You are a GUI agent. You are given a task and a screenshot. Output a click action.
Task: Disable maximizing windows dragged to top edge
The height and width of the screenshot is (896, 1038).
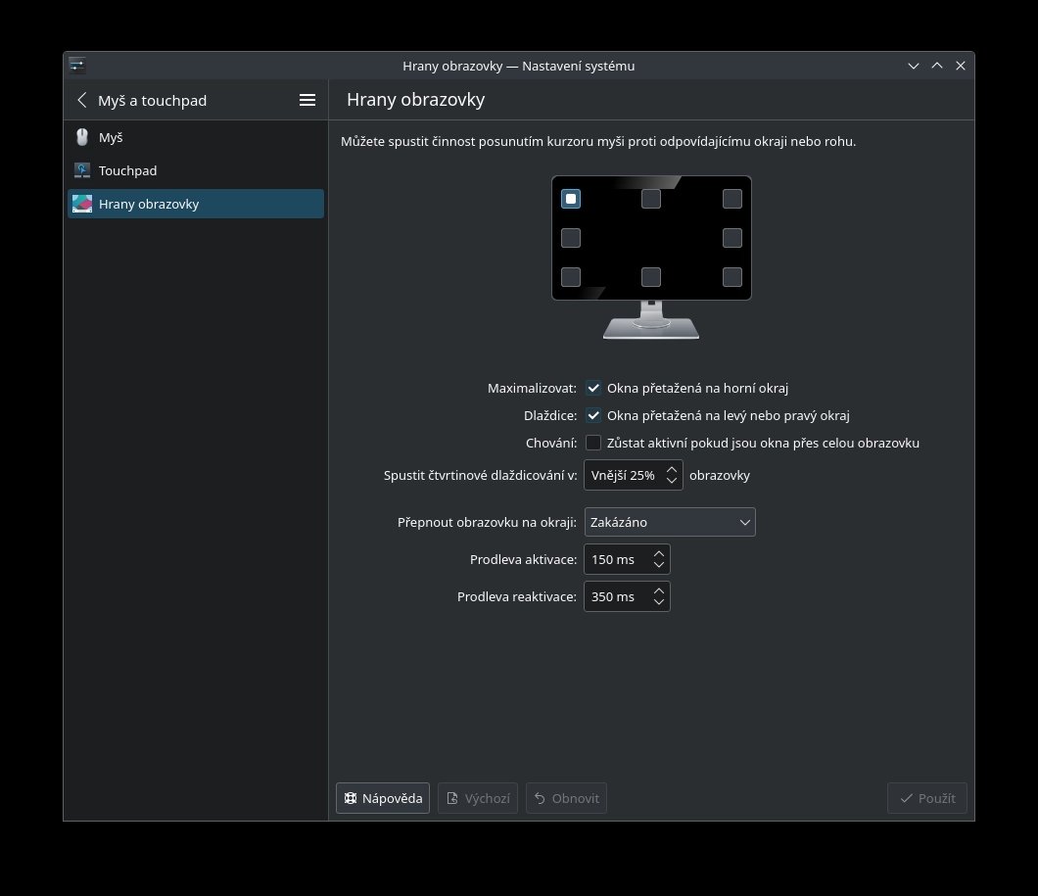point(593,388)
